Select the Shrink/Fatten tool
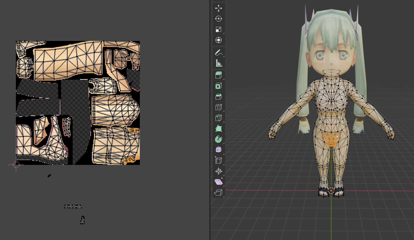The height and width of the screenshot is (240, 414). coord(219,171)
